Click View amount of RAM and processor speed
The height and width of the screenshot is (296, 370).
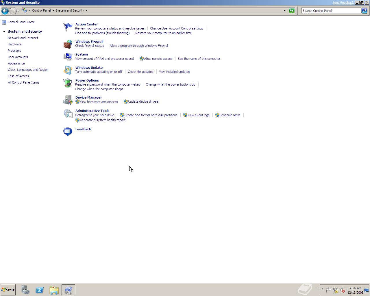coord(104,59)
